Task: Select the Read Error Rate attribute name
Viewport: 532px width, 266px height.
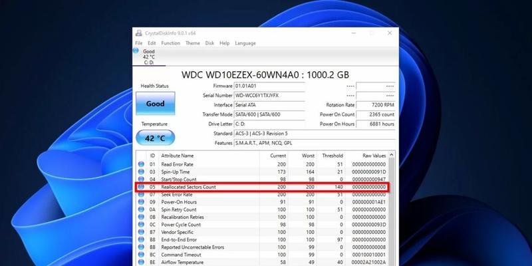Action: pyautogui.click(x=177, y=164)
